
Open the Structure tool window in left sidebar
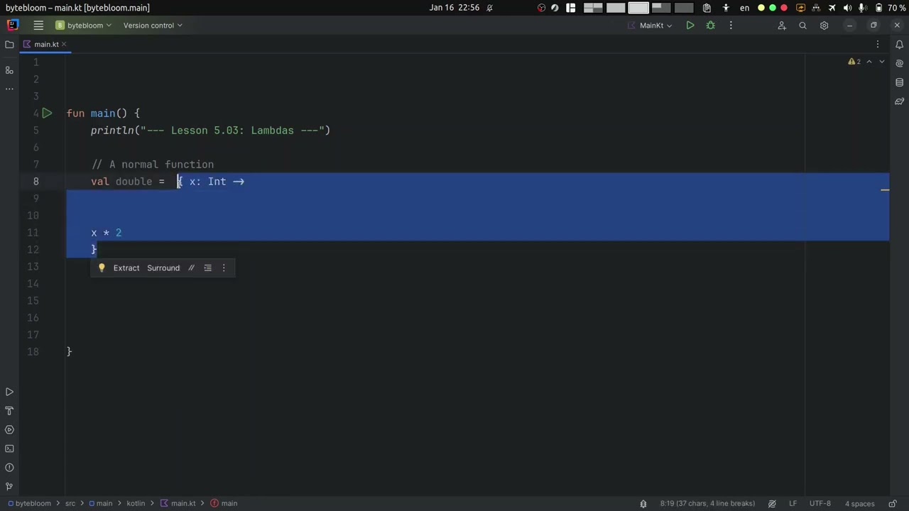pyautogui.click(x=9, y=70)
